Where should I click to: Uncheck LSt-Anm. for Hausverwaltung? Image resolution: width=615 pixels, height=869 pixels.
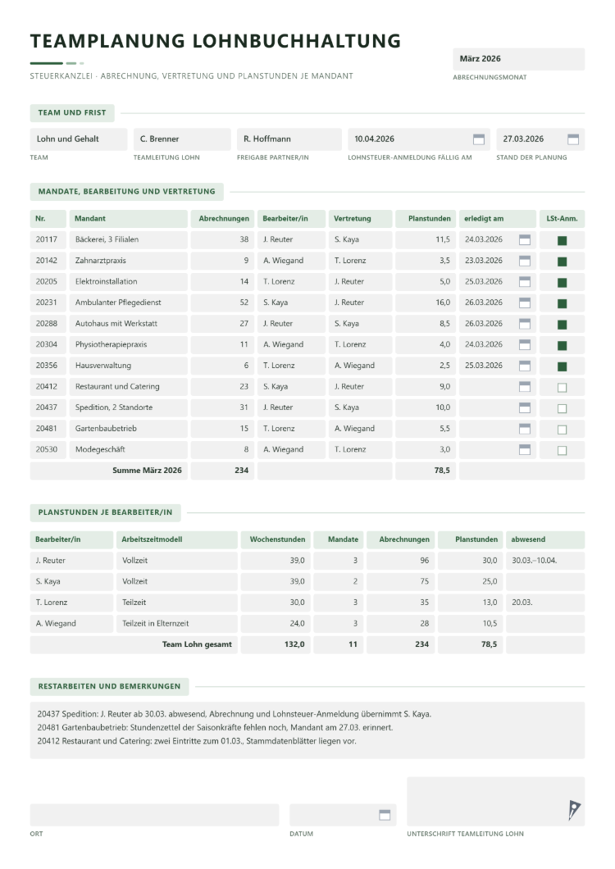pos(563,366)
